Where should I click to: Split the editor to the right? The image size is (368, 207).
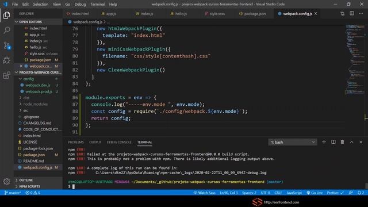coord(352,14)
